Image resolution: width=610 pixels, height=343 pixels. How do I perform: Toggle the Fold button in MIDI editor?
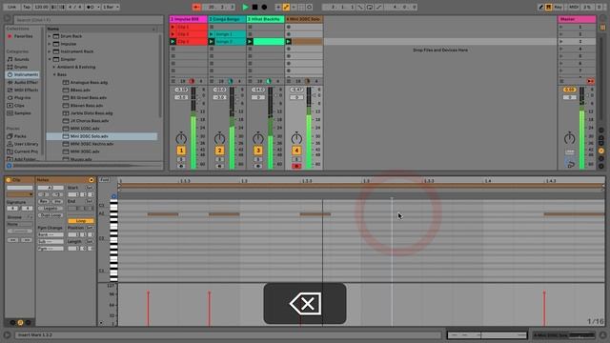point(104,180)
